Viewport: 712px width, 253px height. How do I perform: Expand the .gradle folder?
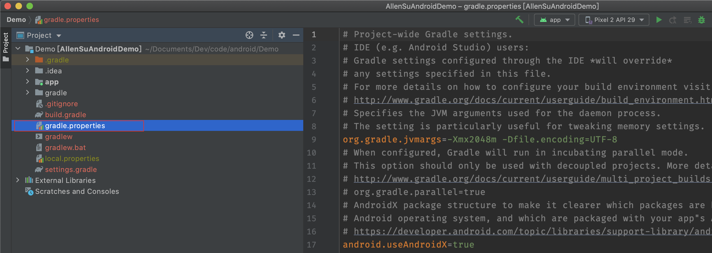pos(27,59)
